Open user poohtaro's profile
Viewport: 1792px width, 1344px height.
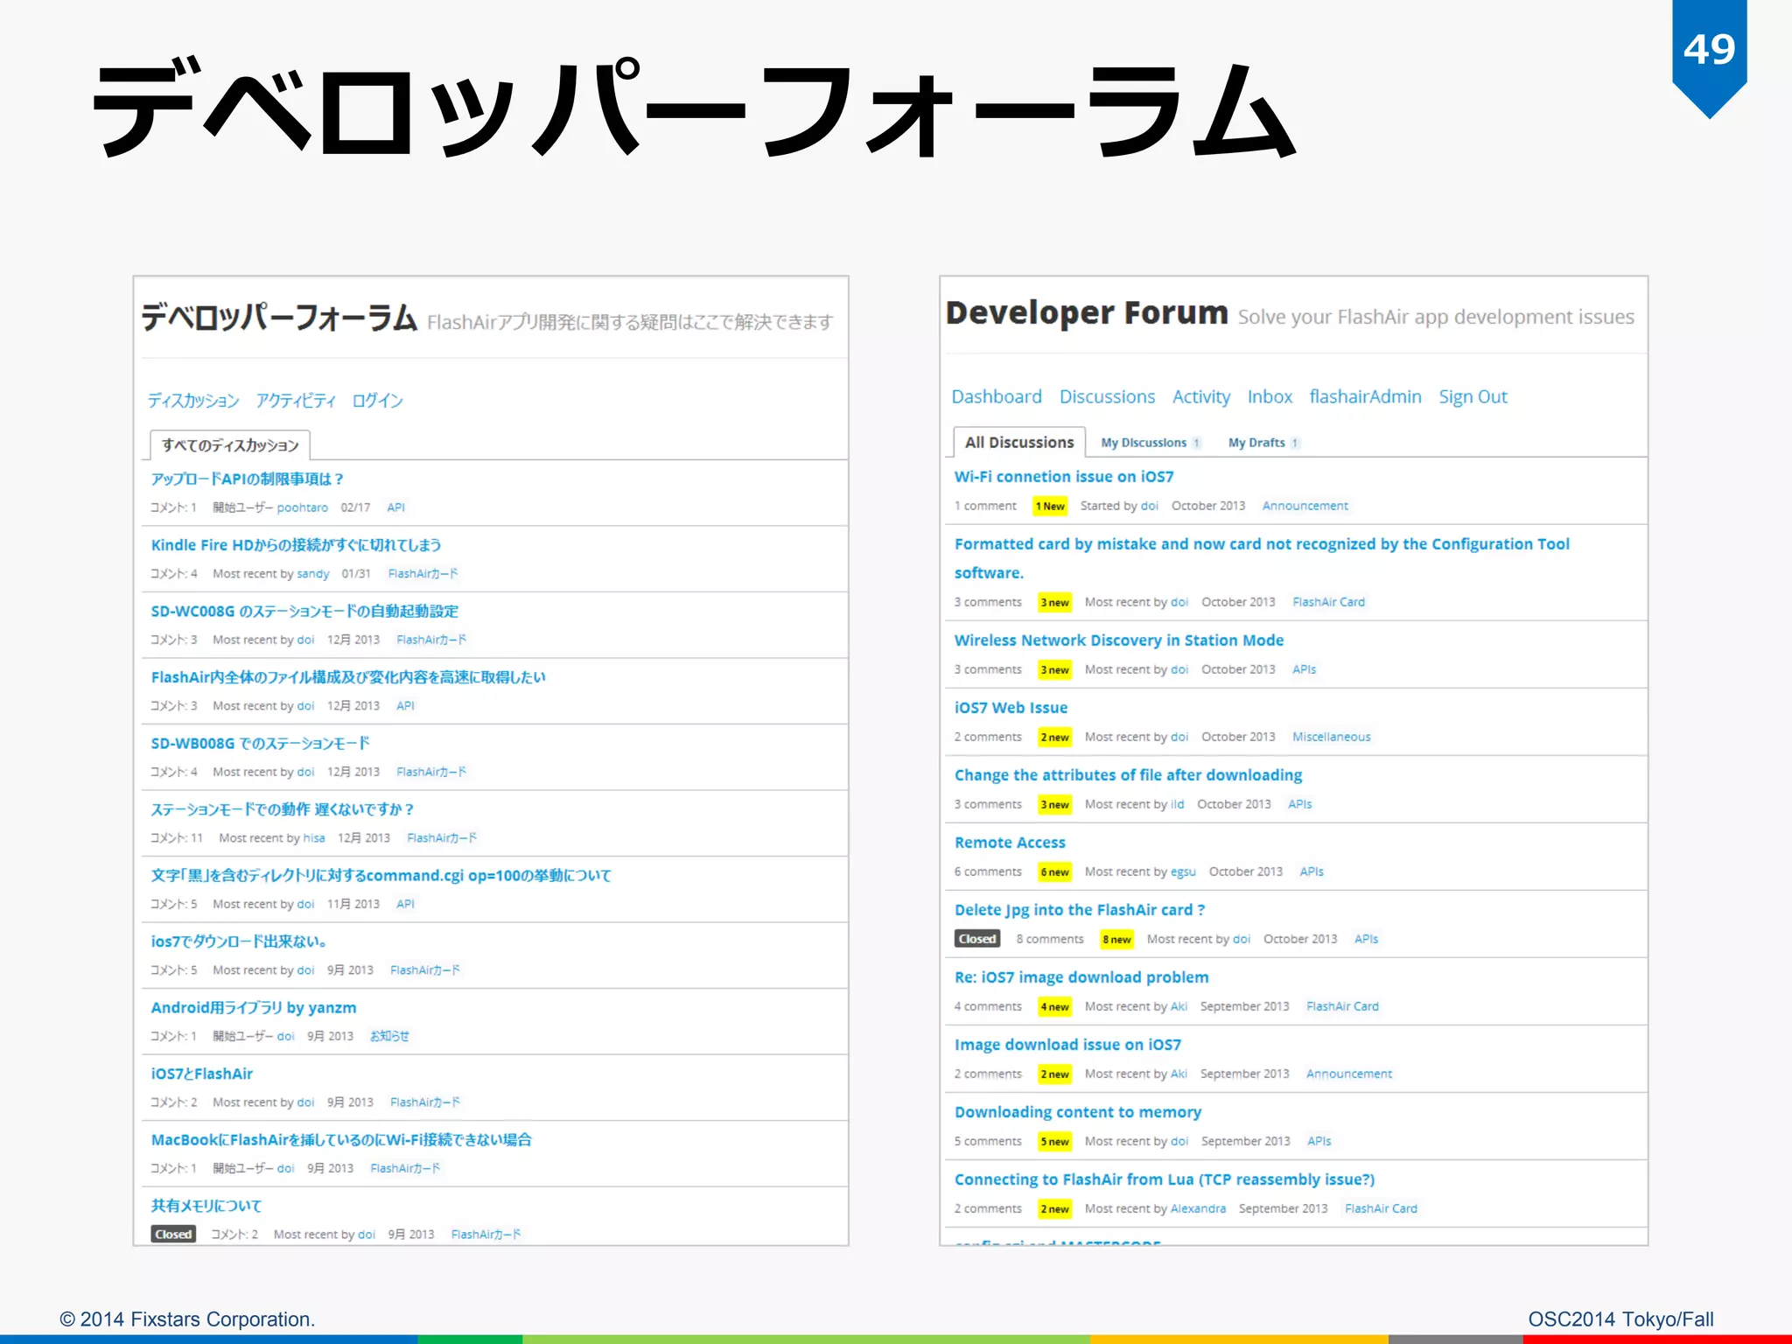303,507
